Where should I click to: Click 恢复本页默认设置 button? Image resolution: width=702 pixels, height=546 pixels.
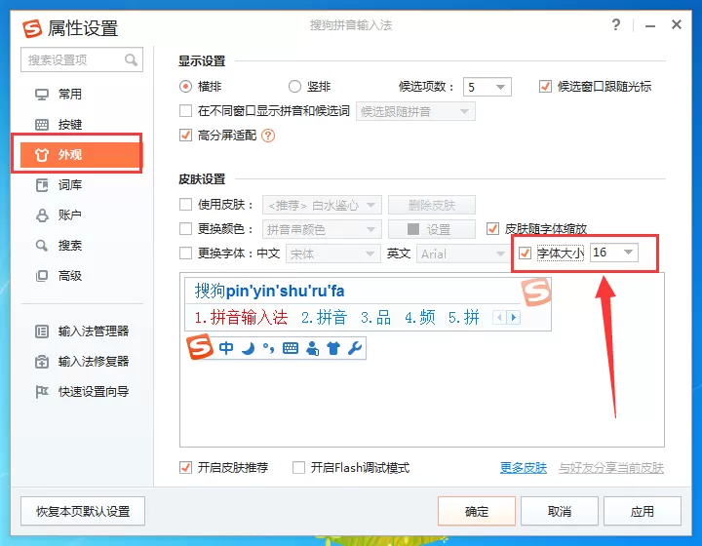point(83,511)
